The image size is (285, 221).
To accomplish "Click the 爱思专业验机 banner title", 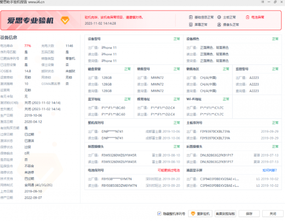I will click(x=30, y=21).
